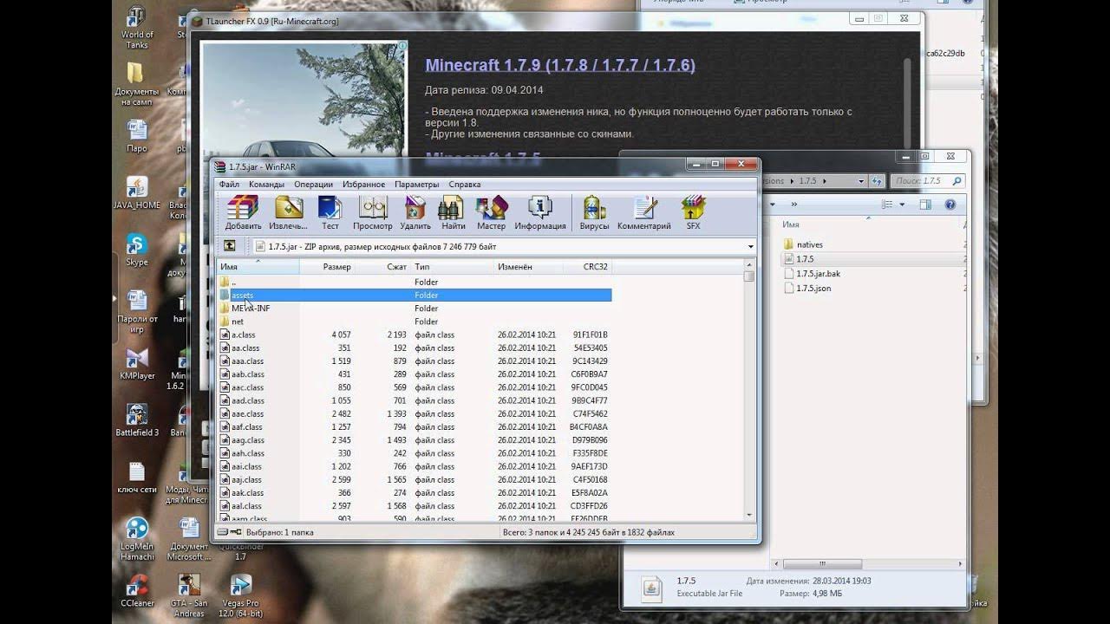This screenshot has height=624, width=1110.
Task: Click the Вирусы (Virus scan) toolbar icon
Action: click(x=595, y=212)
